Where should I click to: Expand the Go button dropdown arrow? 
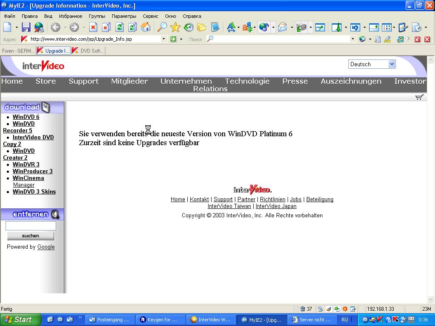(181, 39)
